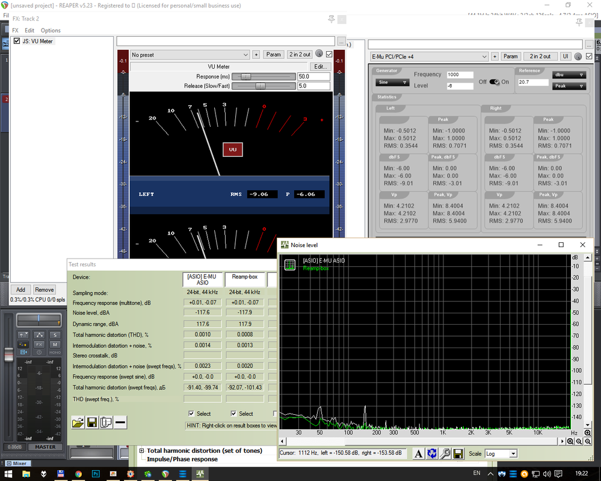This screenshot has width=601, height=481.
Task: Swap channels with the blue arrows icon
Action: pyautogui.click(x=432, y=454)
